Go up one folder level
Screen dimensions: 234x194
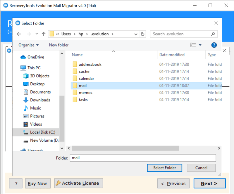pos(44,34)
